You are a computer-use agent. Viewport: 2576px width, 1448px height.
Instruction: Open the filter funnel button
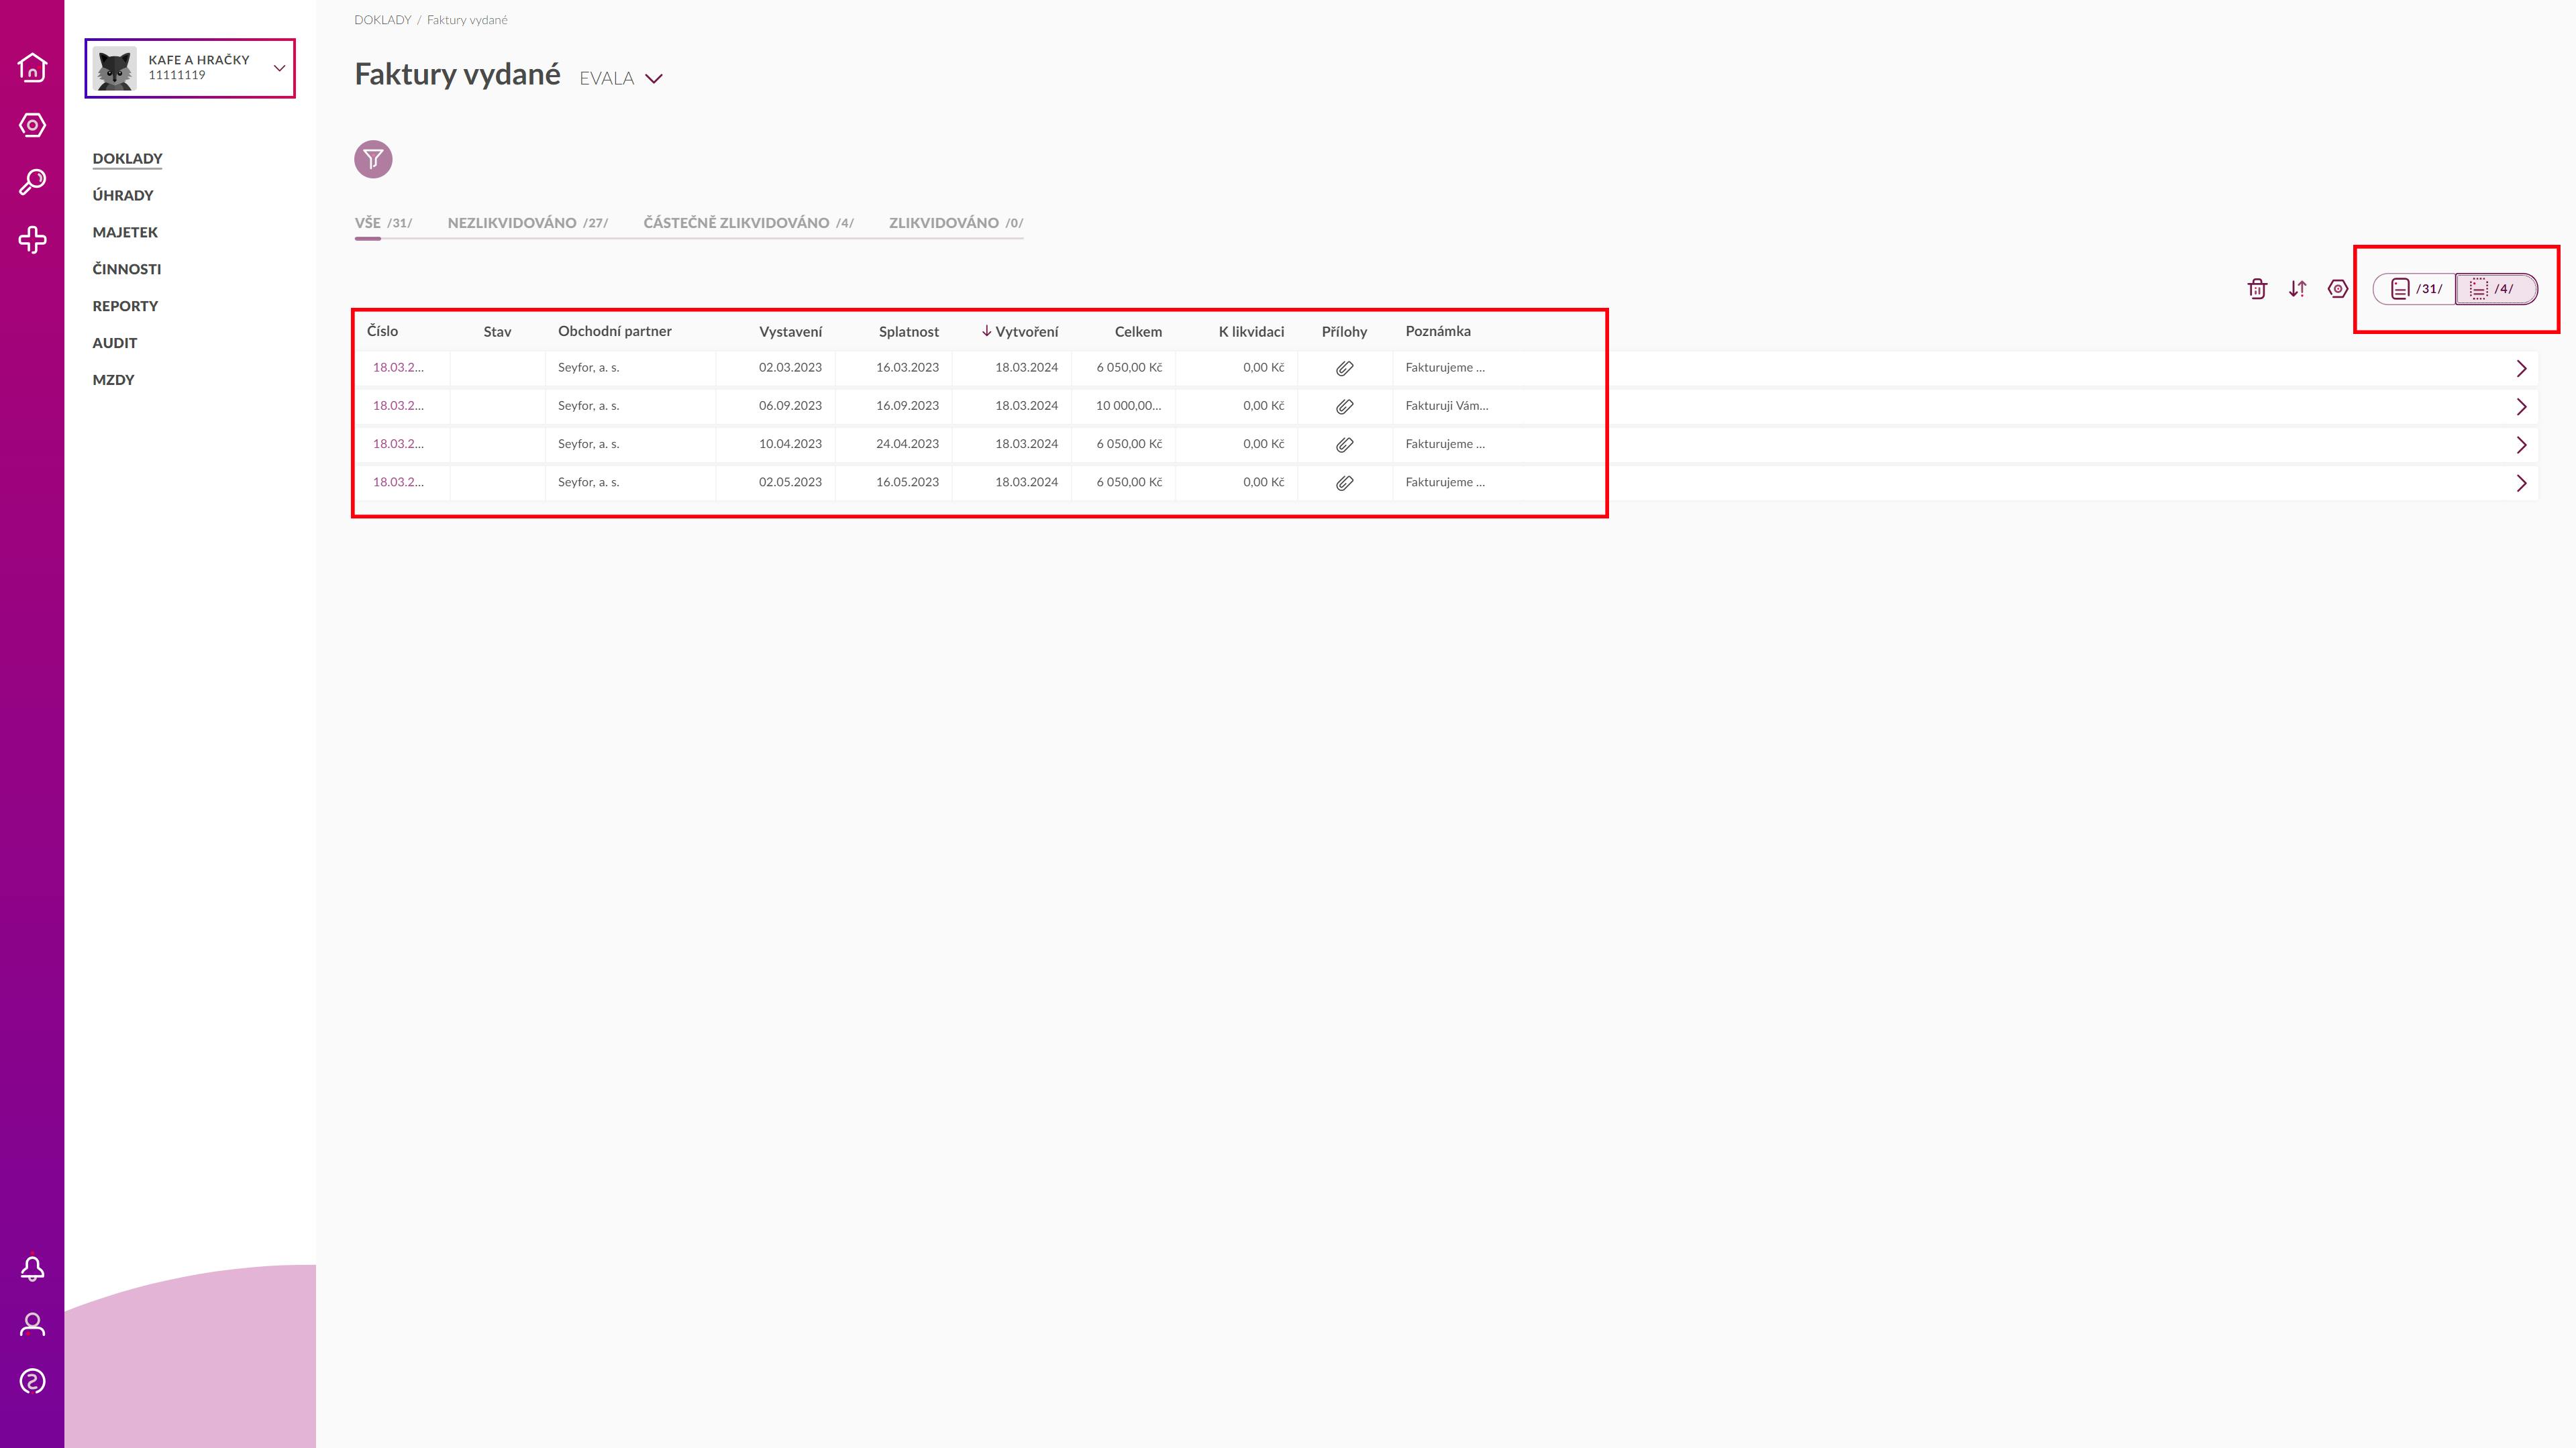(x=373, y=159)
